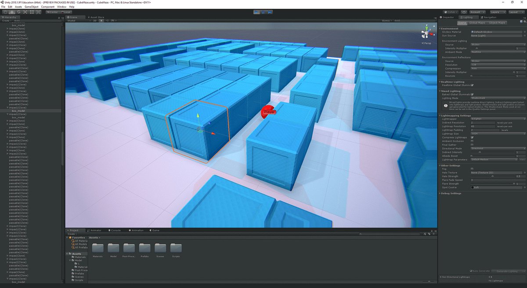The height and width of the screenshot is (288, 527).
Task: Click the green Y-axis move handle
Action: (198, 115)
